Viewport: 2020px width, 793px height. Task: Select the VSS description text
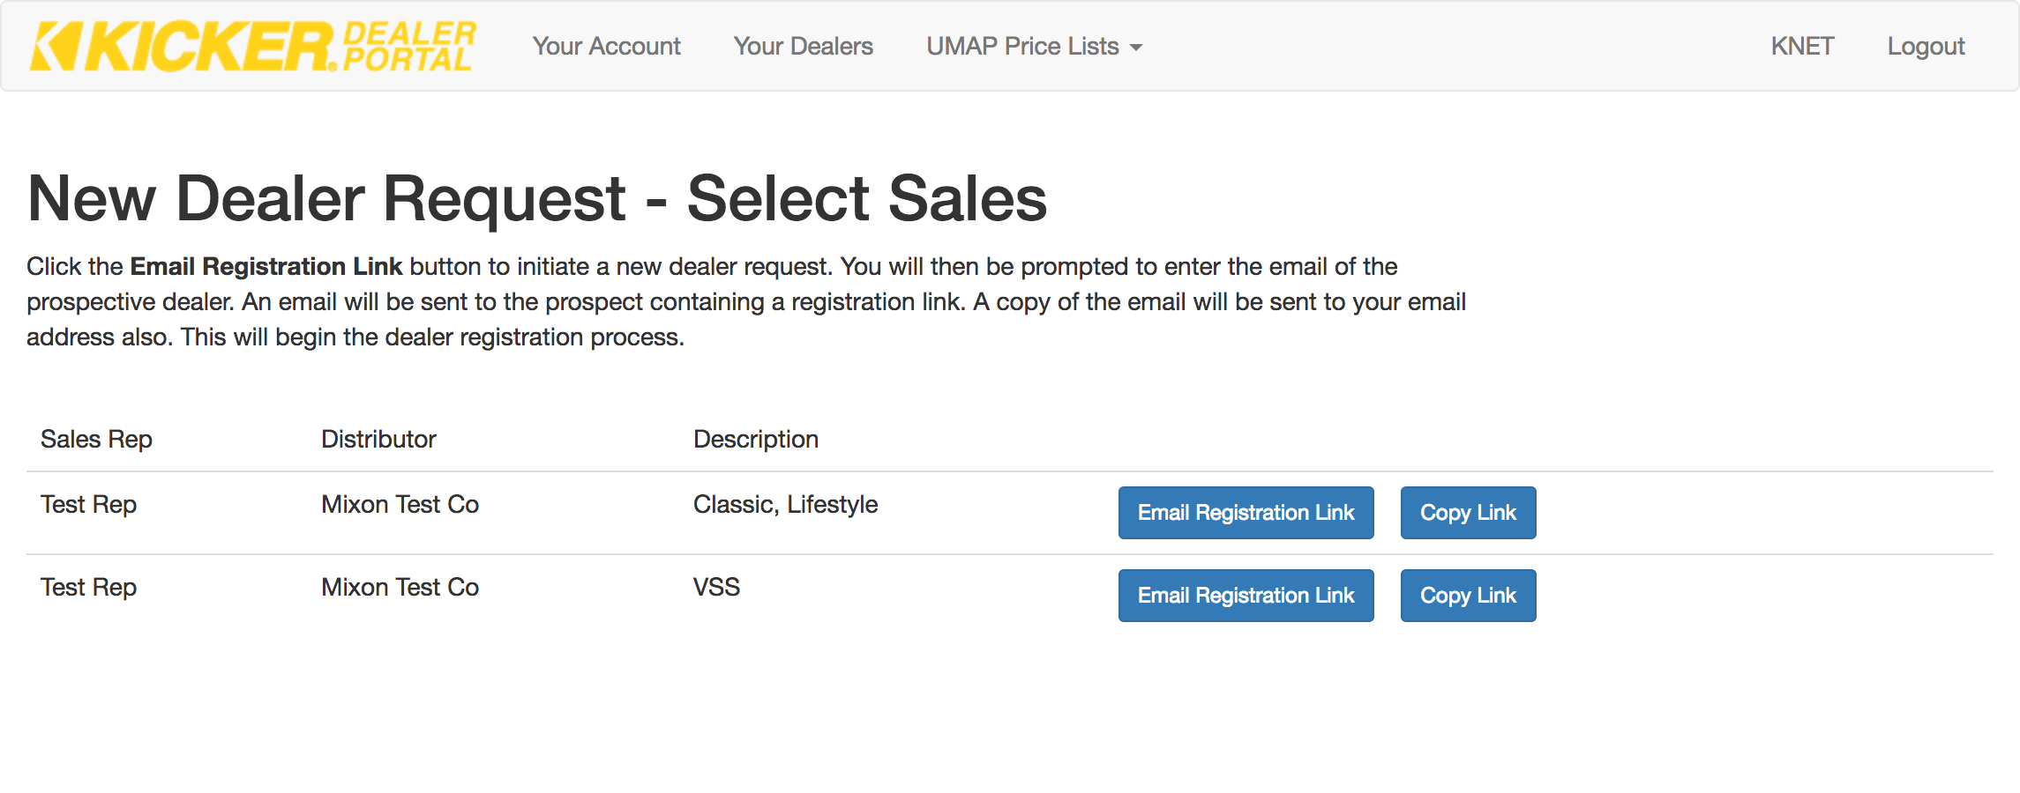(x=716, y=587)
